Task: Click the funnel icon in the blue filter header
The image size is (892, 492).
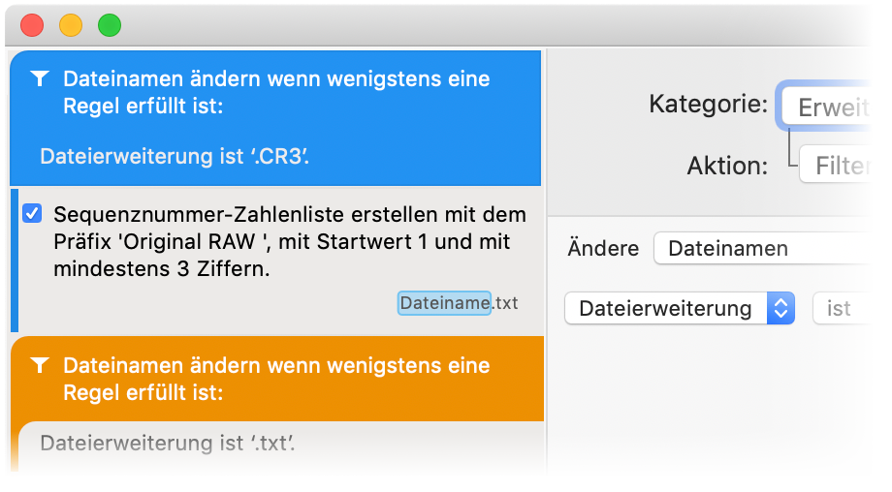Action: click(40, 79)
